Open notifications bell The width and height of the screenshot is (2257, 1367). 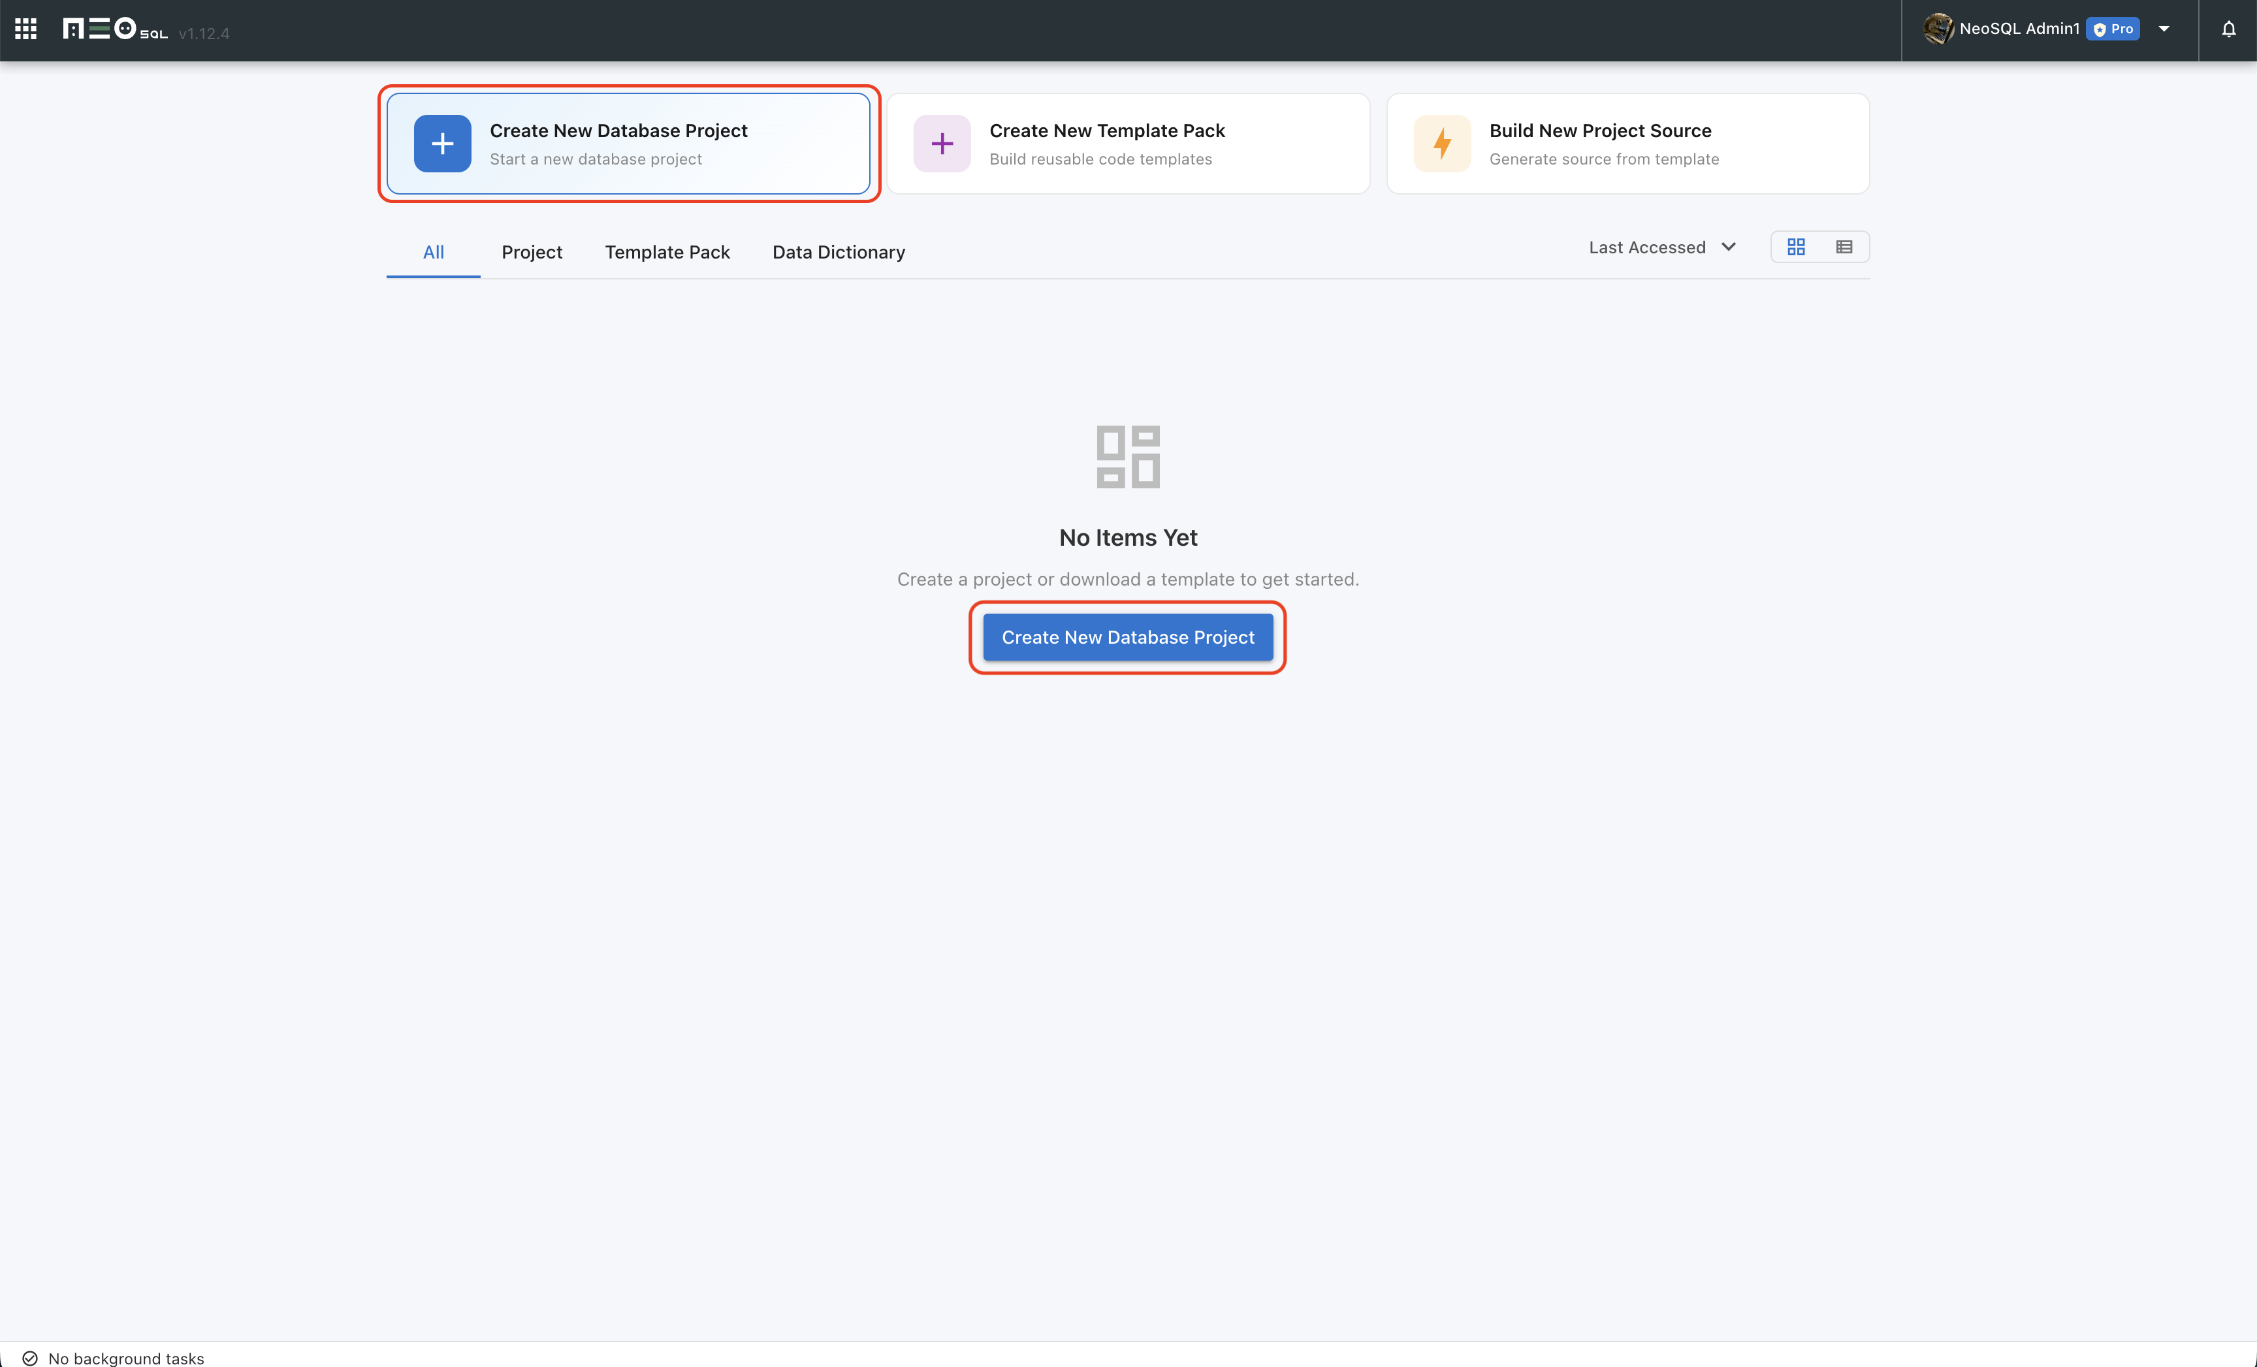(2229, 29)
